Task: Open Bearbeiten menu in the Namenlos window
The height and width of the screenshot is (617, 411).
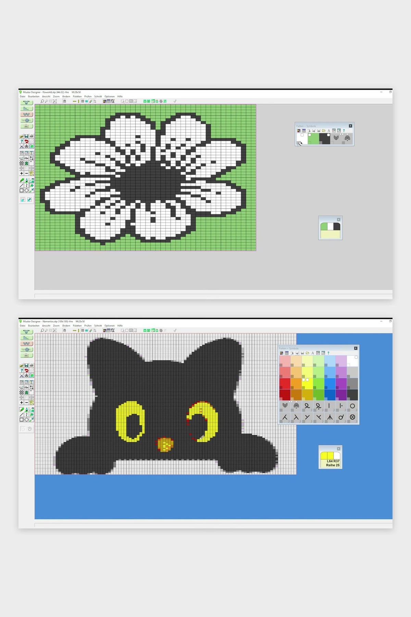Action: (x=34, y=326)
